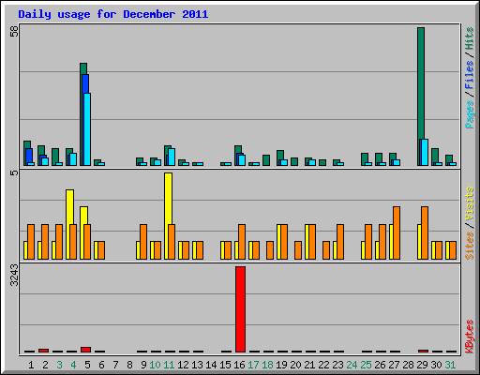
Task: Select the green Hits bar for day 18
Action: click(x=266, y=160)
